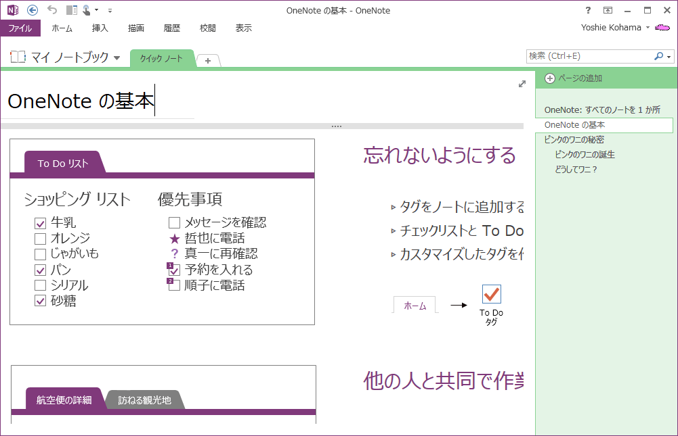Click the 航空便の詳細 tab graphic
Viewport: 678px width, 436px height.
pos(64,399)
